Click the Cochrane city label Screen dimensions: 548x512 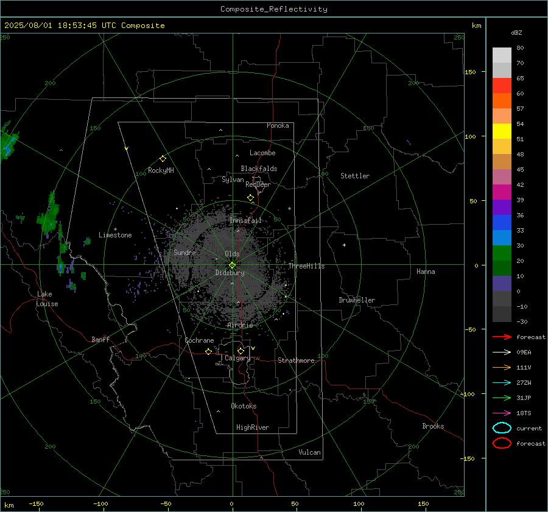coord(199,340)
